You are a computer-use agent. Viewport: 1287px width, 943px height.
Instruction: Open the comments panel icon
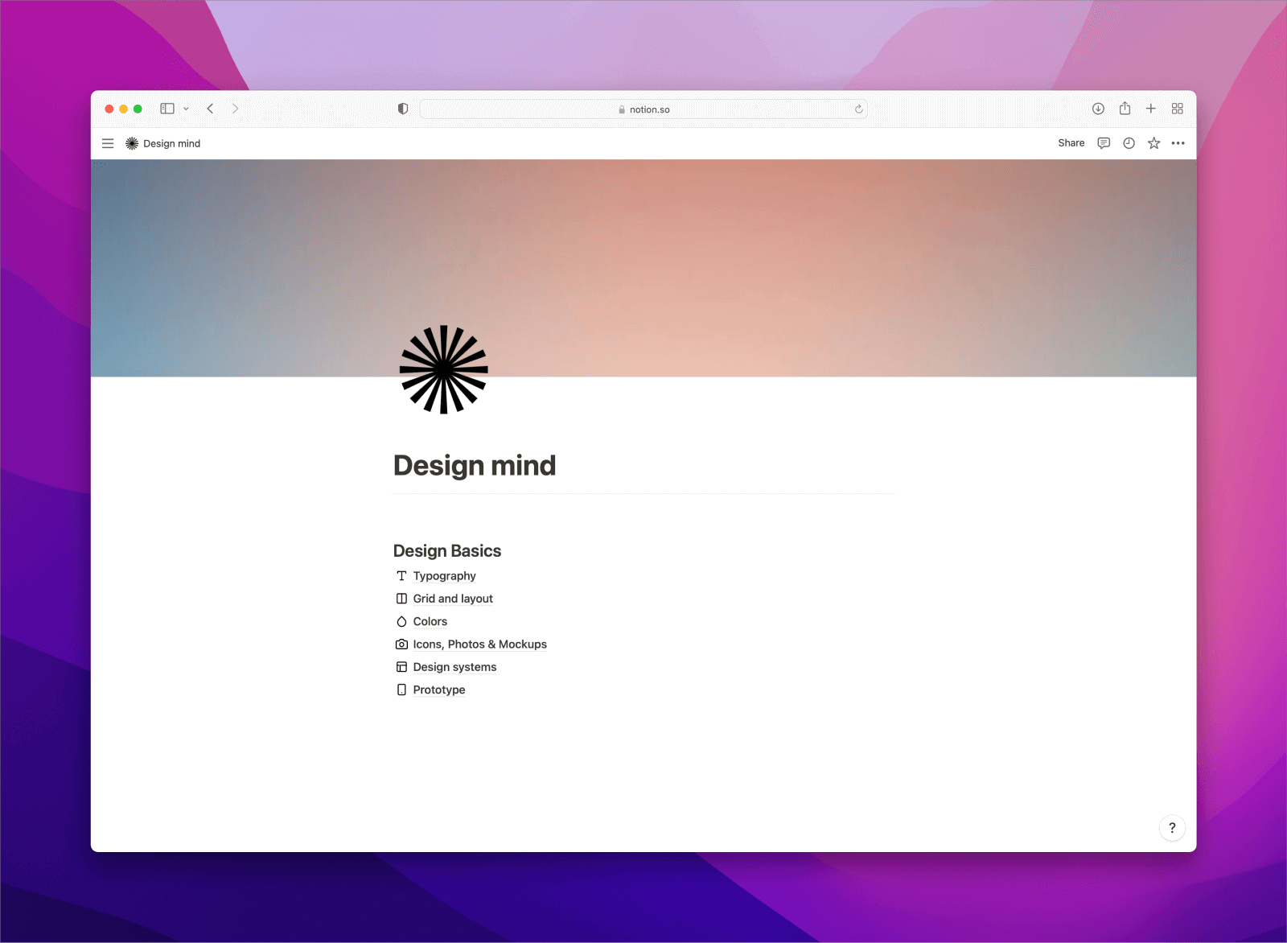click(x=1104, y=143)
